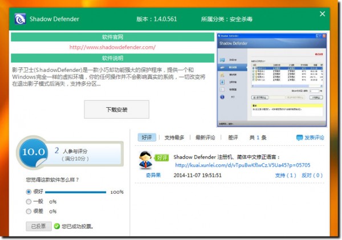Image resolution: width=342 pixels, height=240 pixels.
Task: Open the shadowdefender.com official website link
Action: coord(112,47)
